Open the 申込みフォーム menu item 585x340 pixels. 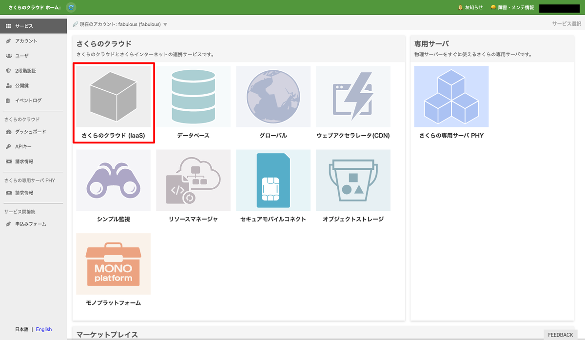(x=33, y=224)
